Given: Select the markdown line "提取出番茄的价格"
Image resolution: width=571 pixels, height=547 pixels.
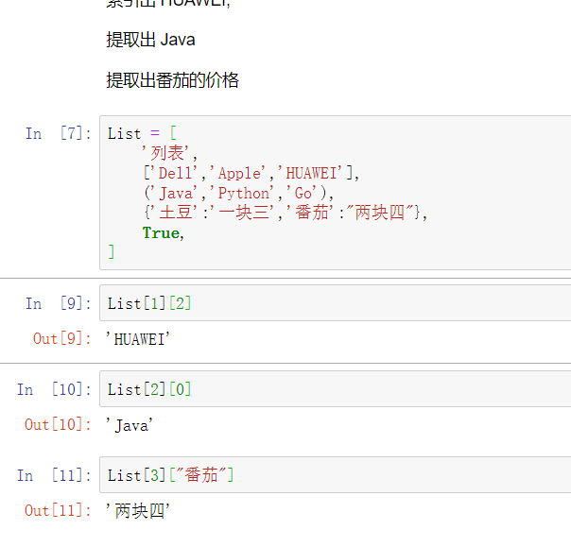Looking at the screenshot, I should click(172, 80).
